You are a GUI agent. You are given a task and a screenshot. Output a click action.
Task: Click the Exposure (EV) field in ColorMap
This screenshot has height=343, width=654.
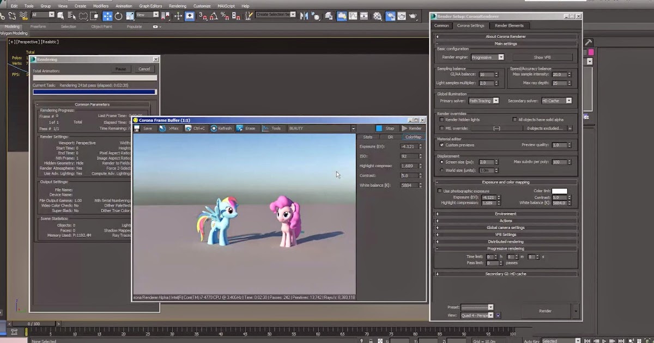409,146
